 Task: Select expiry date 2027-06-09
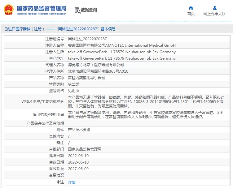[x=78, y=169]
